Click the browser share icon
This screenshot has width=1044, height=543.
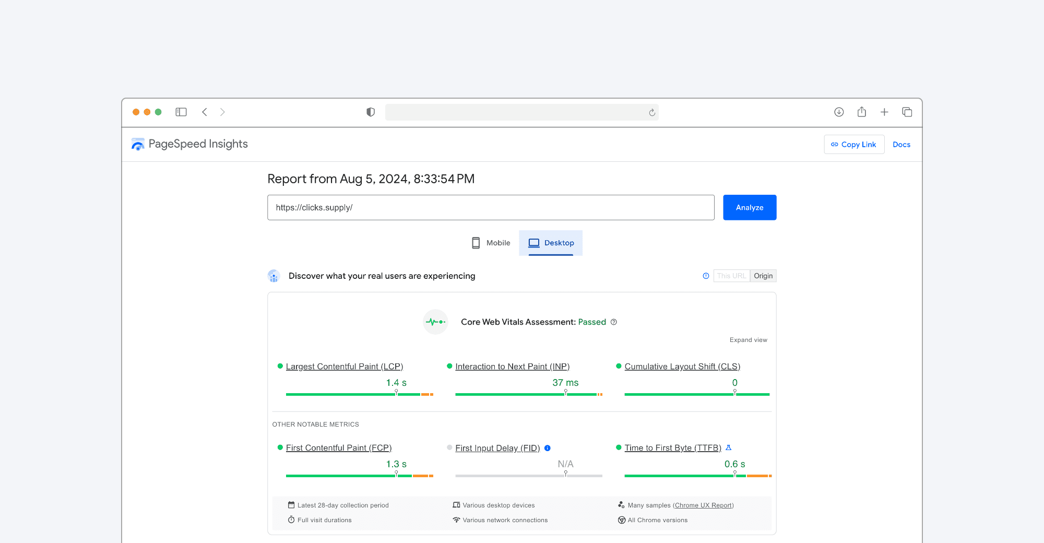pyautogui.click(x=862, y=112)
